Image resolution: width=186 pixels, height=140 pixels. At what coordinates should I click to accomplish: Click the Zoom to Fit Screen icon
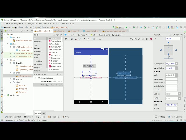click(x=143, y=39)
